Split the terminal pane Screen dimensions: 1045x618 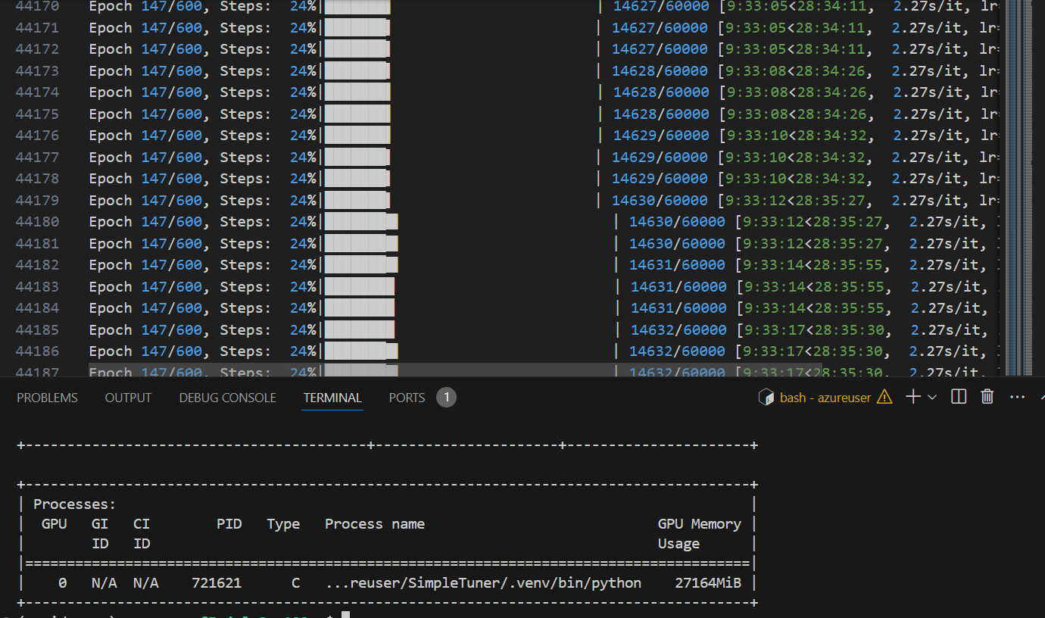958,397
